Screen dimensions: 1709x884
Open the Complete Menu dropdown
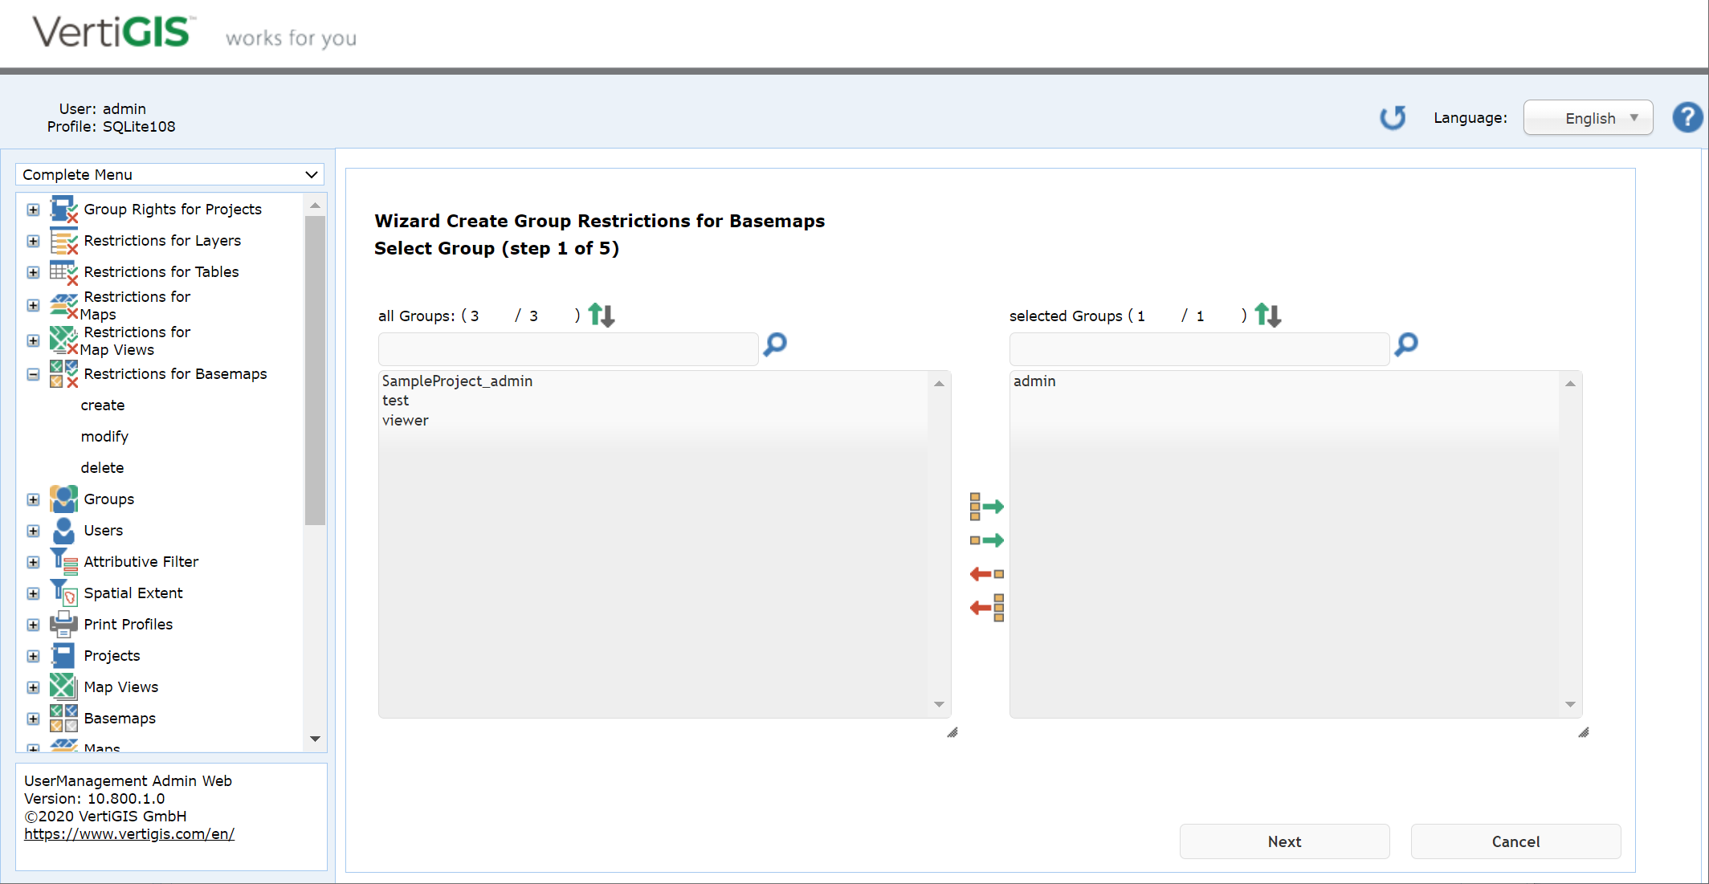(169, 174)
